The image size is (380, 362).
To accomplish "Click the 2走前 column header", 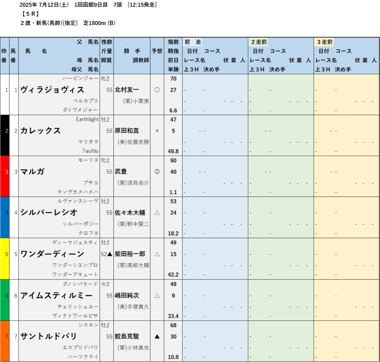I will [259, 42].
